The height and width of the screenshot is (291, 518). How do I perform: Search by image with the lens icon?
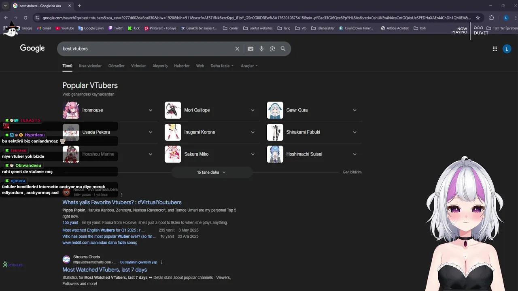[272, 49]
